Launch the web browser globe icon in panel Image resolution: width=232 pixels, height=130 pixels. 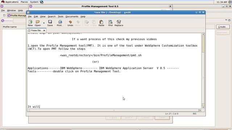42,2
